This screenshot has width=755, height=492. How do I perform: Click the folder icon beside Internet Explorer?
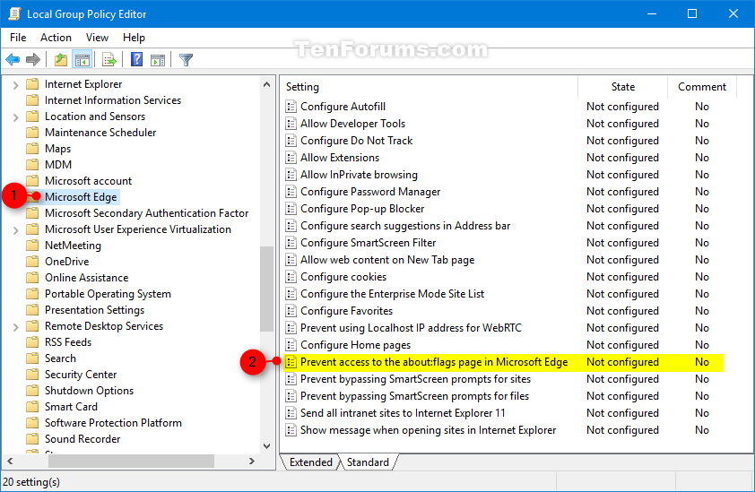pos(32,84)
